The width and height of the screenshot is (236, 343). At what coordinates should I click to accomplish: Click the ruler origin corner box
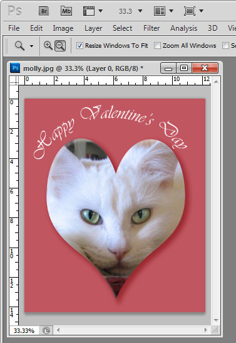click(14, 80)
